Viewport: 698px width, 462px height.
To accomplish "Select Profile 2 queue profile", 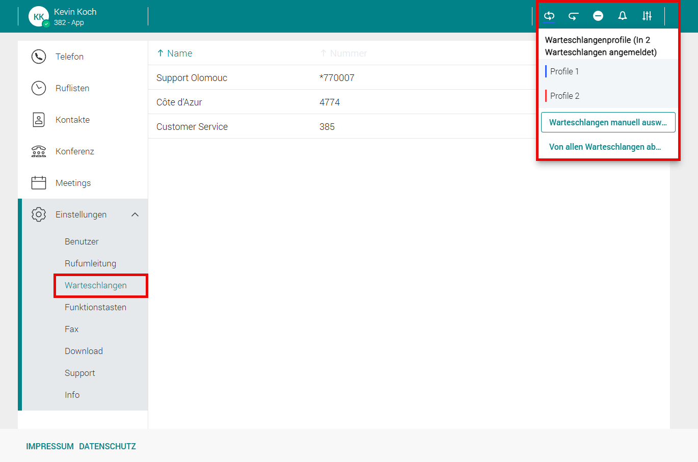I will point(565,96).
